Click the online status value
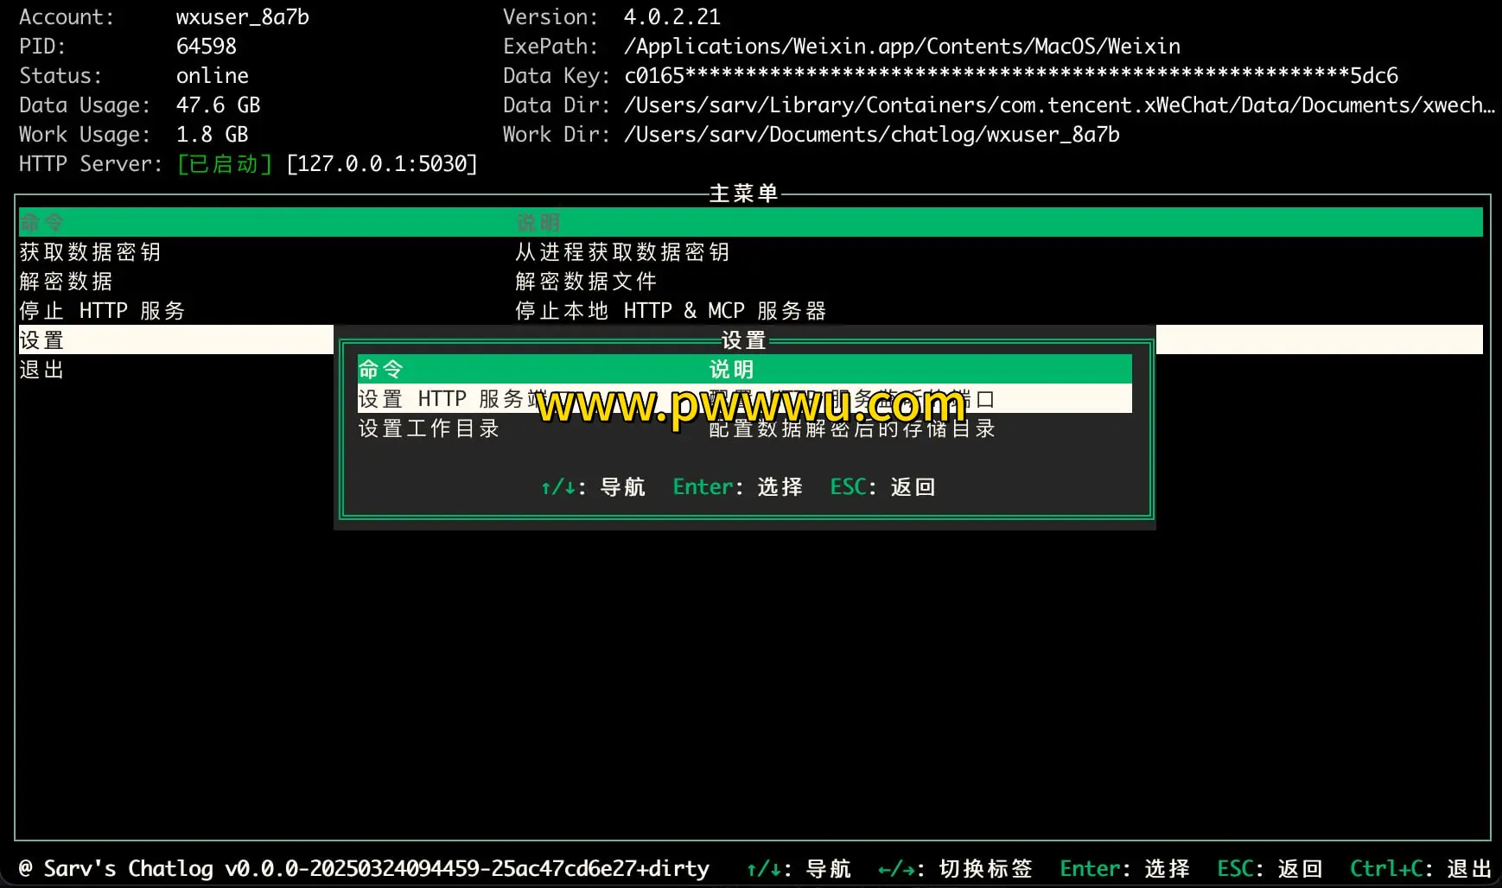The image size is (1502, 888). point(213,75)
